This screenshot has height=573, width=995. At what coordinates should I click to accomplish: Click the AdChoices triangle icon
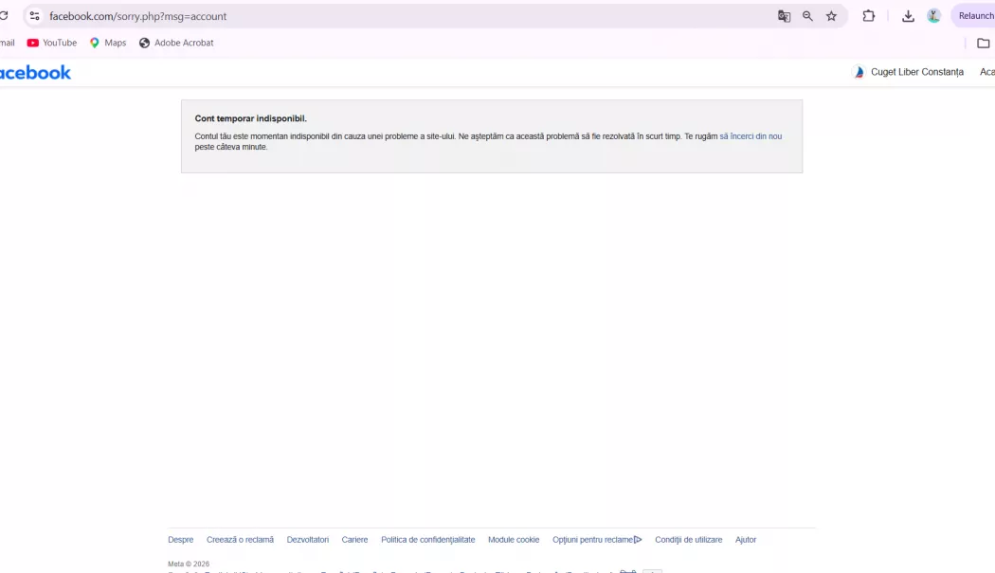click(638, 540)
